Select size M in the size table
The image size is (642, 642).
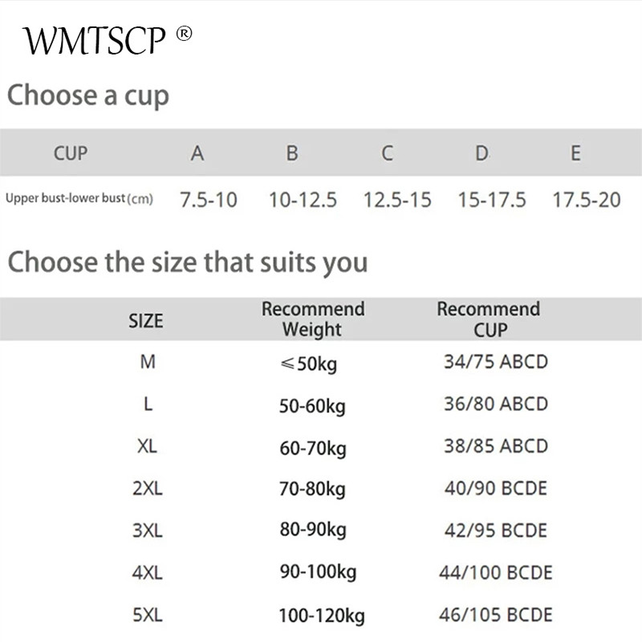pyautogui.click(x=148, y=362)
